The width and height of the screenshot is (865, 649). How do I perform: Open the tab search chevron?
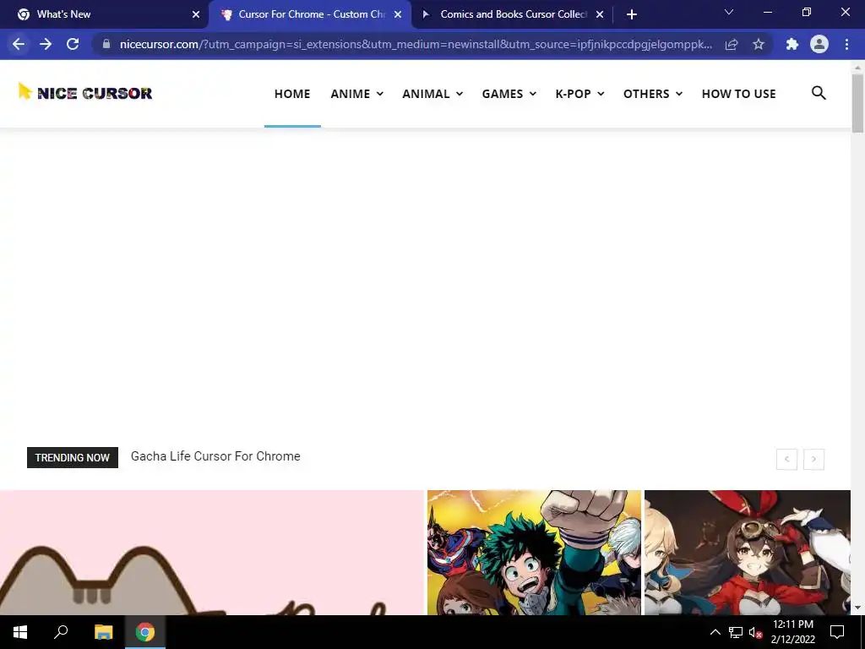tap(729, 12)
